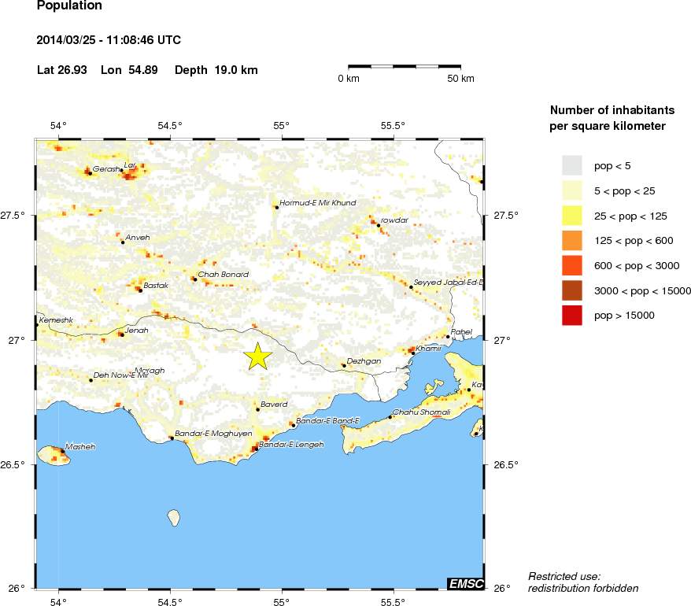Click the 'Pahel' town label

click(461, 332)
